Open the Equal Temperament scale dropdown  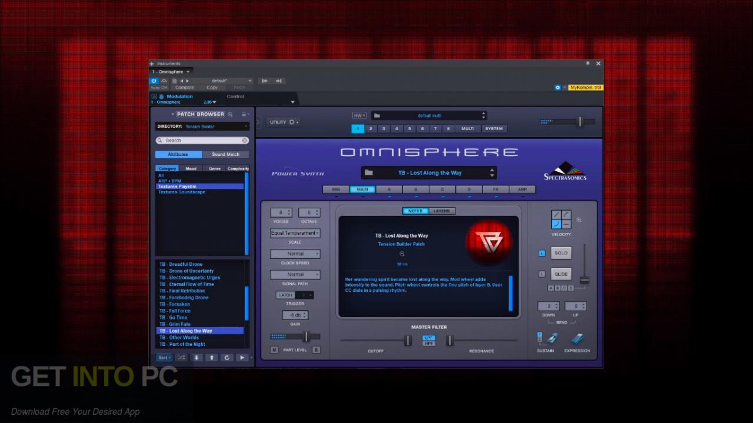(295, 233)
